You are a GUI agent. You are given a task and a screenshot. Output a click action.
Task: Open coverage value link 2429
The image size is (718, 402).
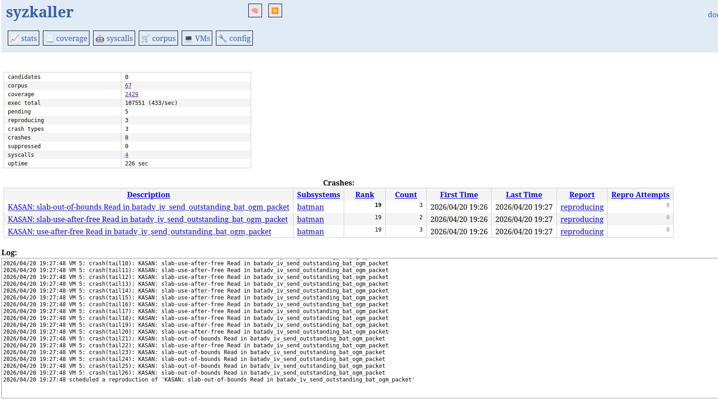click(x=131, y=94)
